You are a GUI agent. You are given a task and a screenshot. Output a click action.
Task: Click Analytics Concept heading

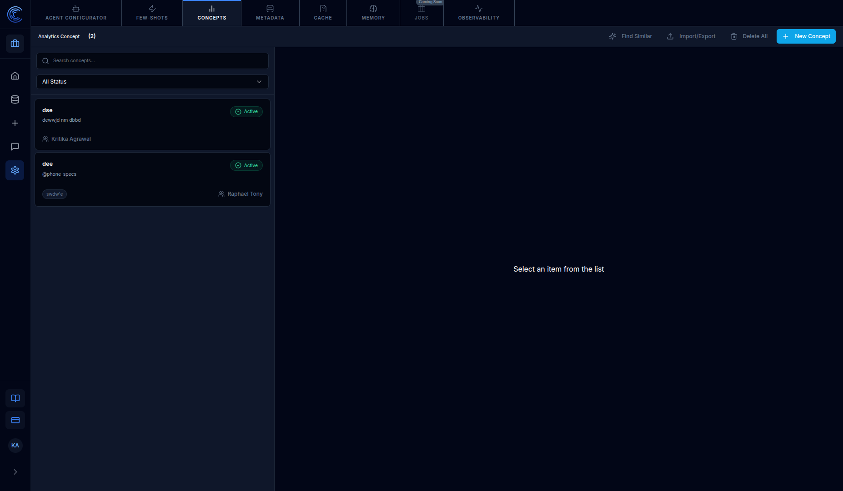tap(59, 36)
